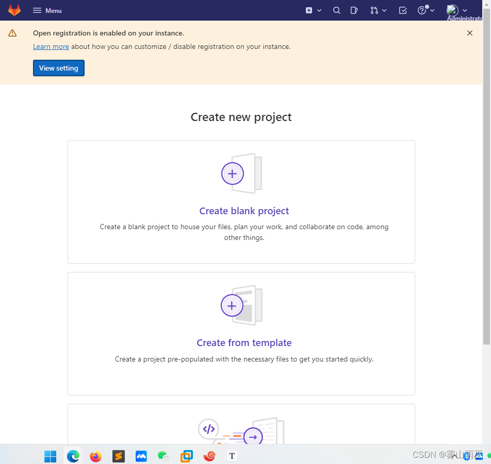
Task: Open the Menu in the top bar
Action: tap(47, 10)
